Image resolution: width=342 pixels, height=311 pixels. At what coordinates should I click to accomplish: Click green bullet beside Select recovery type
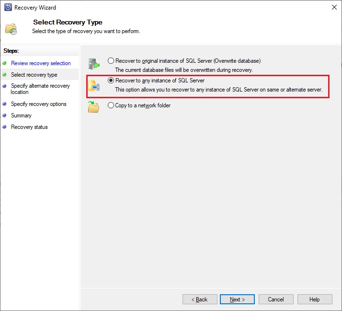(x=4, y=75)
